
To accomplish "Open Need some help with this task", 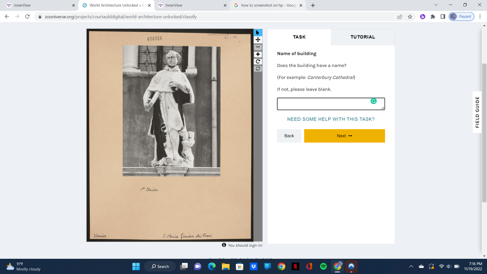I will [x=331, y=119].
